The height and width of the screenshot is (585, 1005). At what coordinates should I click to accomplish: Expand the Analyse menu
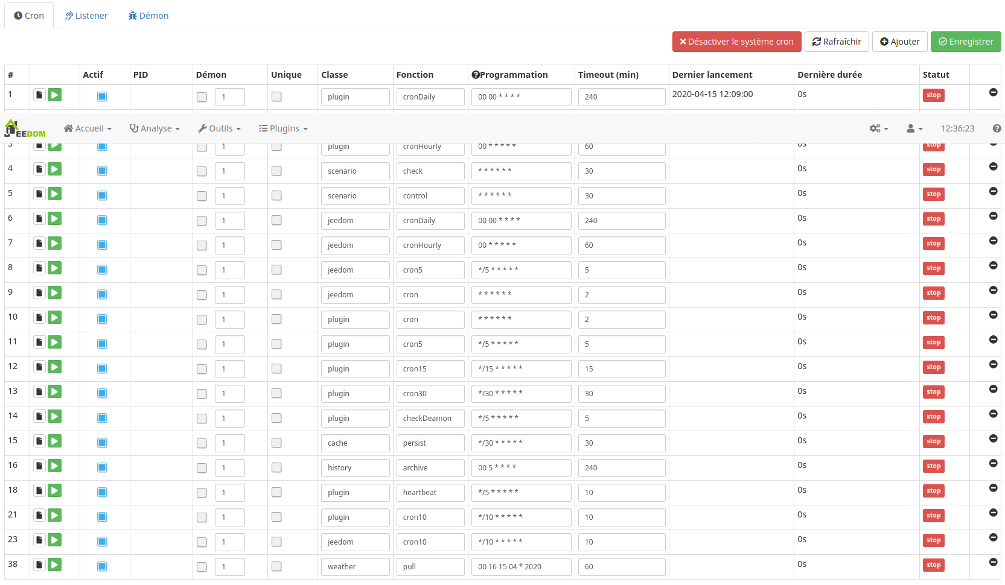[x=155, y=128]
